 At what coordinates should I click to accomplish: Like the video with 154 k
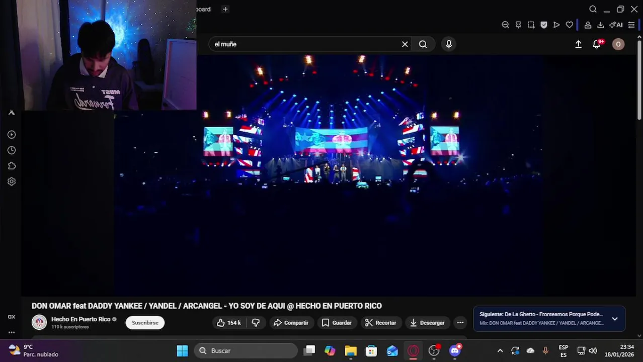point(229,323)
